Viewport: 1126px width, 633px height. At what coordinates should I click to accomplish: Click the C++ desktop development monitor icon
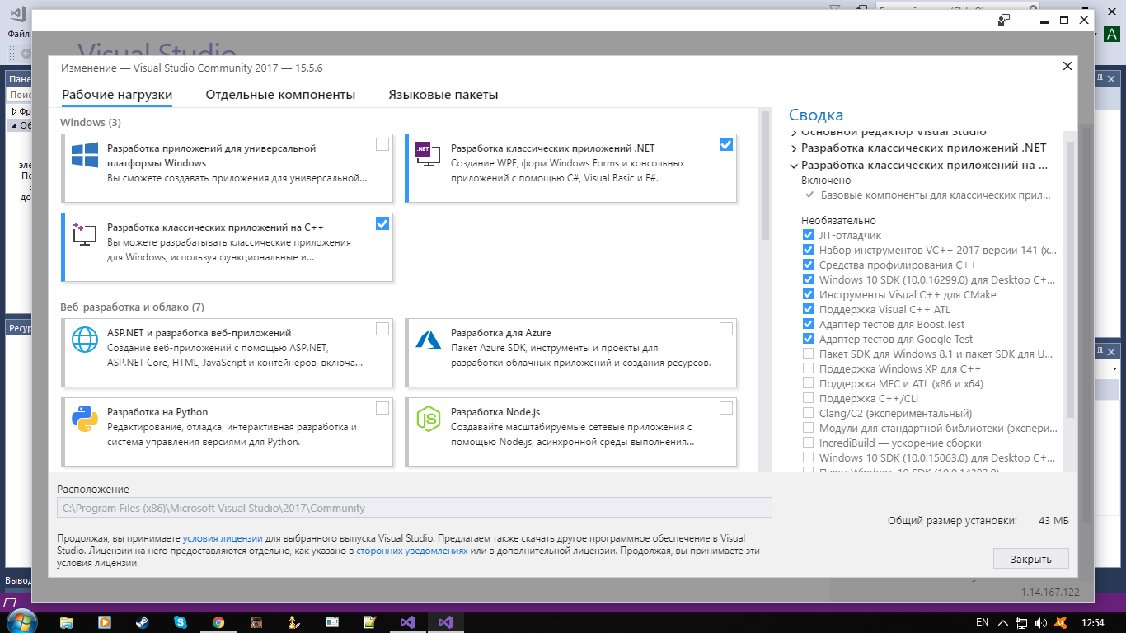85,234
